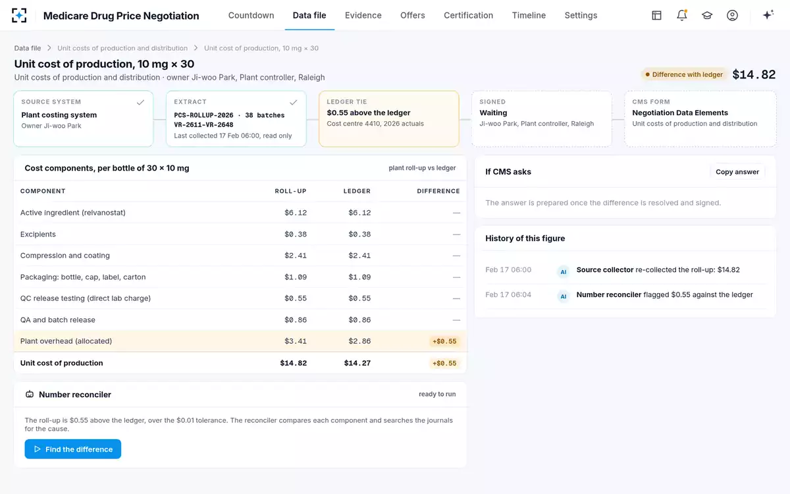The image size is (790, 494).
Task: Open the Settings tab
Action: tap(581, 15)
